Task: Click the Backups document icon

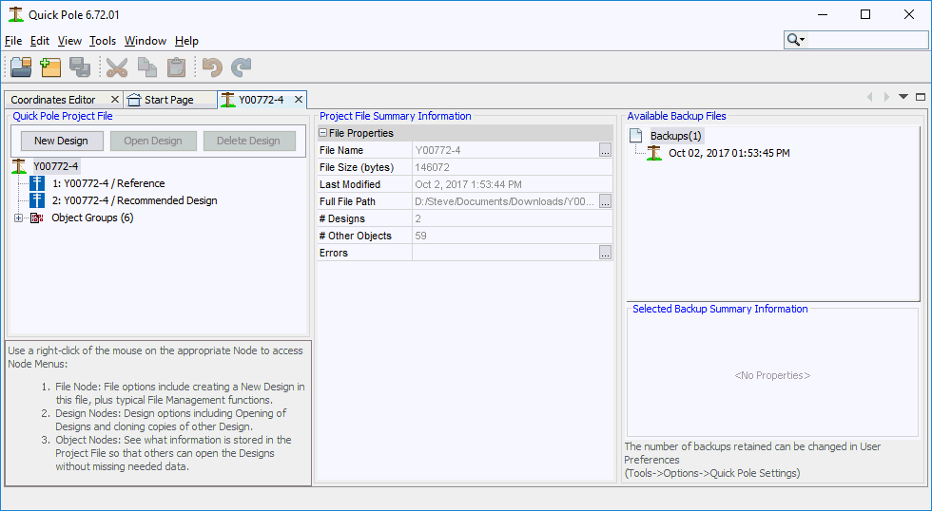Action: click(x=636, y=136)
